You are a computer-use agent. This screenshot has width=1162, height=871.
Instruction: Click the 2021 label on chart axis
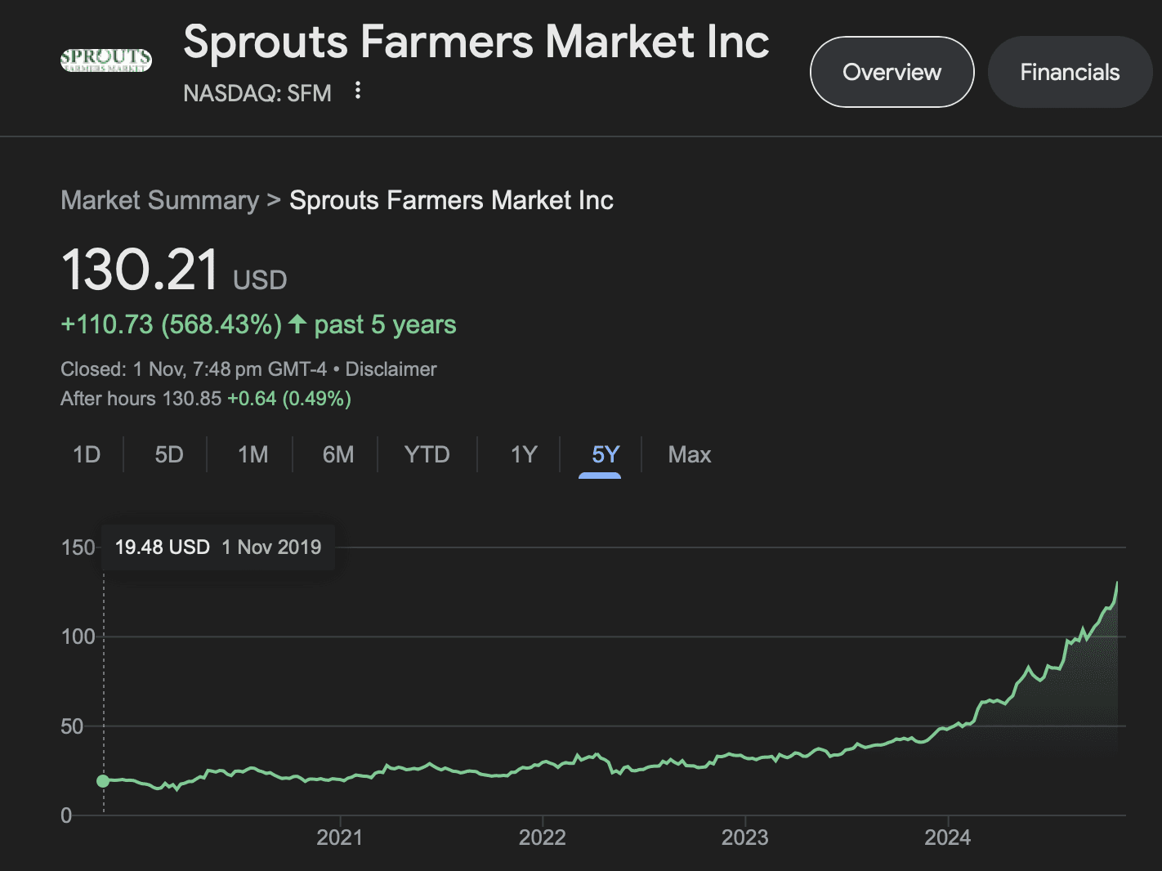[x=339, y=837]
